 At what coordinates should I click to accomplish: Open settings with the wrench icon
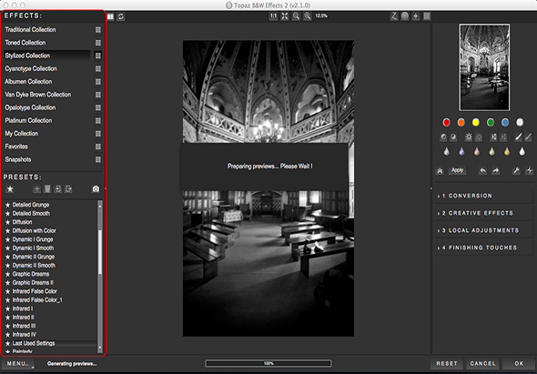coord(516,170)
